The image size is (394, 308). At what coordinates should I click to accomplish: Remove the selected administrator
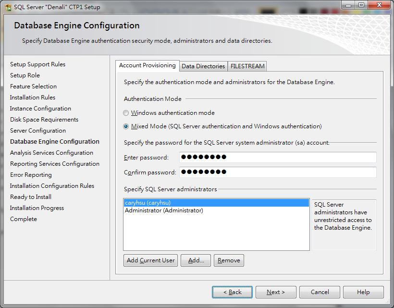pyautogui.click(x=229, y=260)
